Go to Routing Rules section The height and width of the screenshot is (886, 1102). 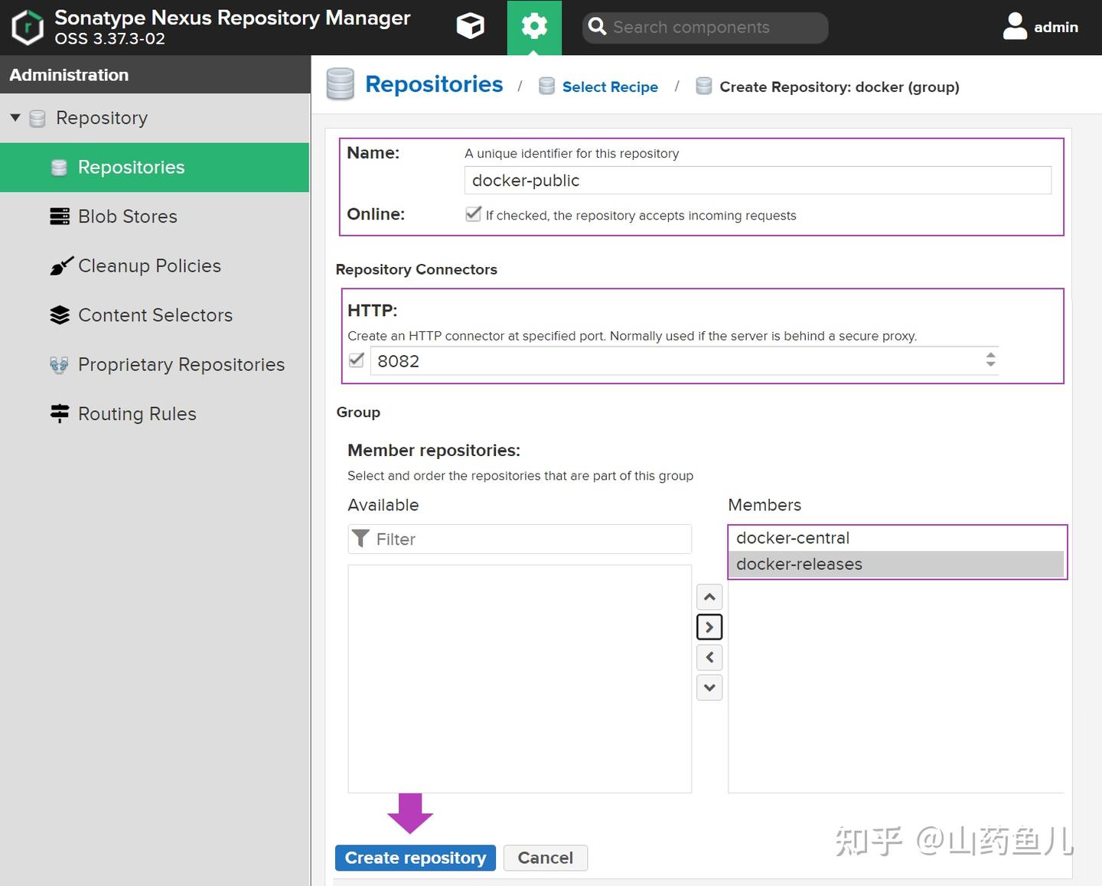137,414
